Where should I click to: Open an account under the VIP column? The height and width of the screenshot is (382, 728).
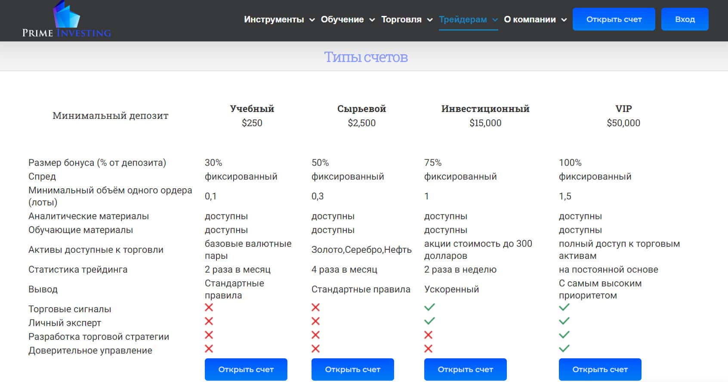600,370
